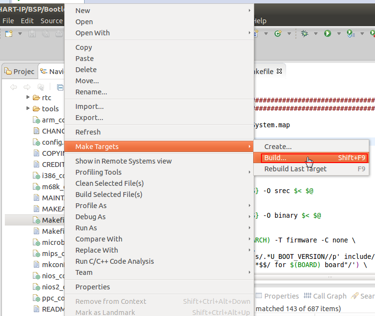Click Run C/C++ Code Analysis
This screenshot has height=316, width=375.
coord(159,261)
